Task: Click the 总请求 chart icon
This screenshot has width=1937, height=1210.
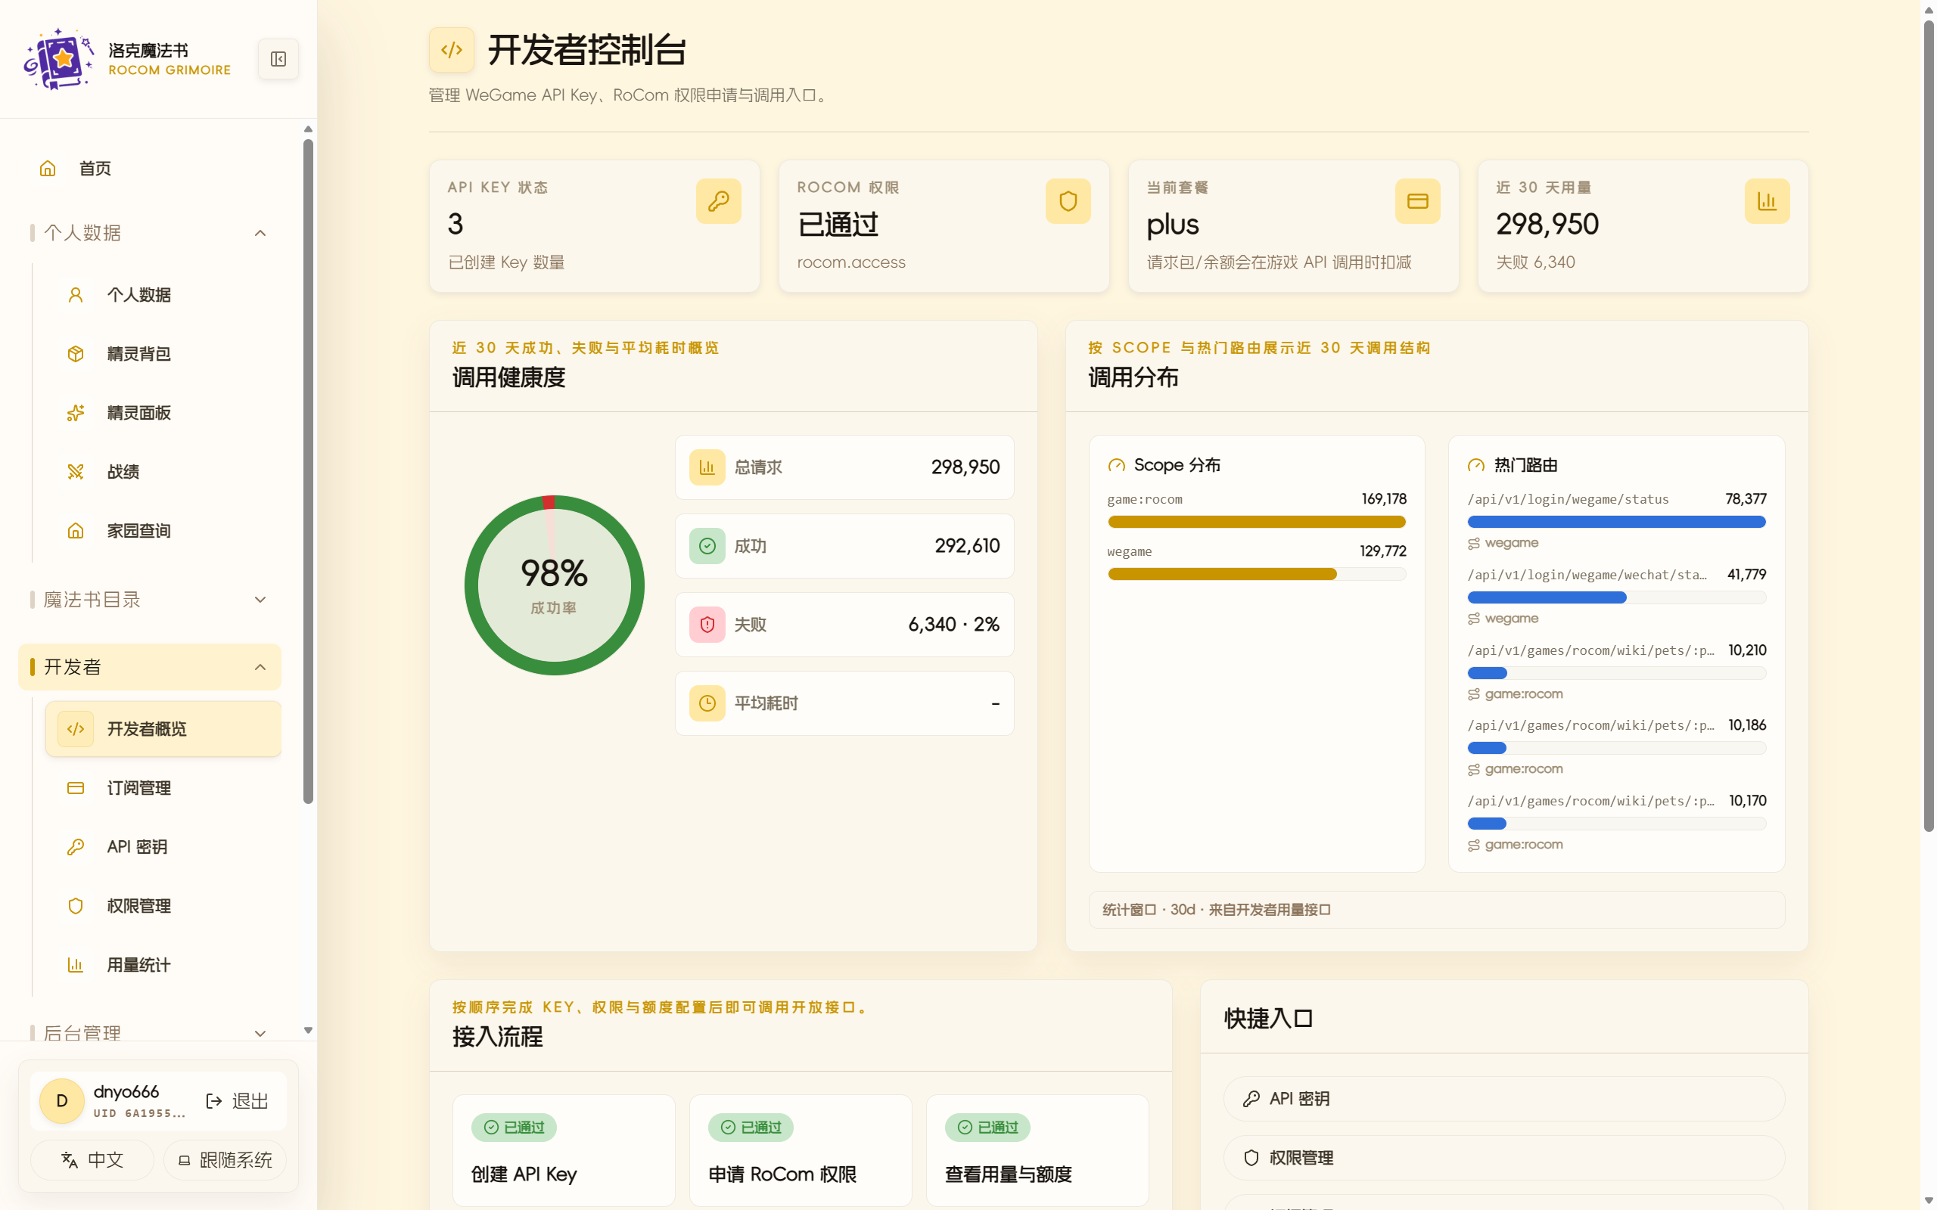Action: pos(707,467)
